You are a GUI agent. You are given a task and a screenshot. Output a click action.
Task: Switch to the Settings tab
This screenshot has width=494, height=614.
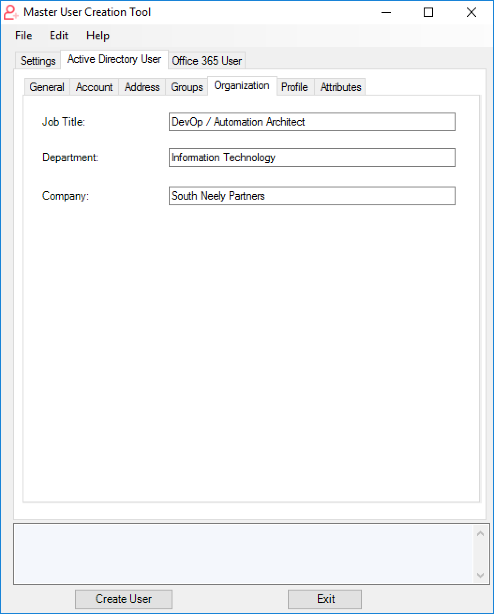click(x=38, y=61)
